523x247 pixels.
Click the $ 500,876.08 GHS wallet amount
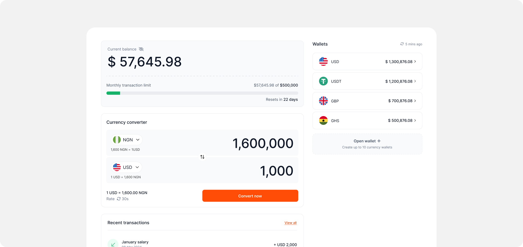tap(400, 120)
